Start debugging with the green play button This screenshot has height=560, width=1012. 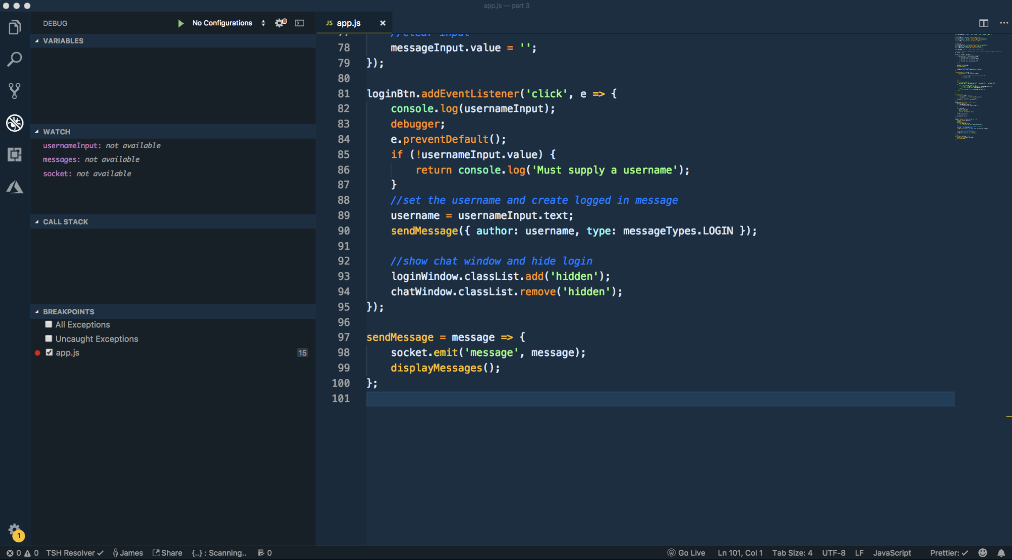(x=181, y=23)
